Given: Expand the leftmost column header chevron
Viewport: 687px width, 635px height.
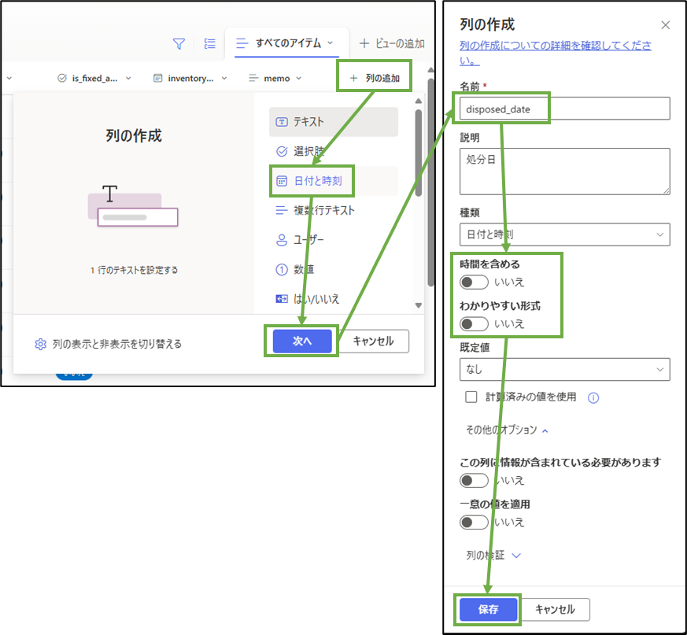Looking at the screenshot, I should (x=9, y=78).
